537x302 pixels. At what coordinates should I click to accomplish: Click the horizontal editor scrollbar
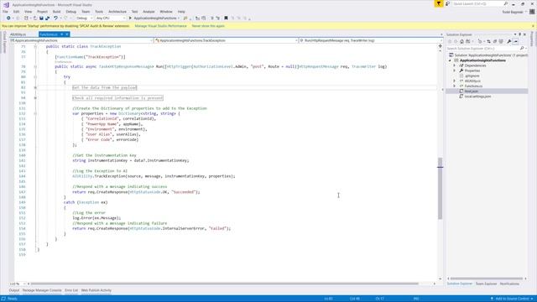point(224,284)
